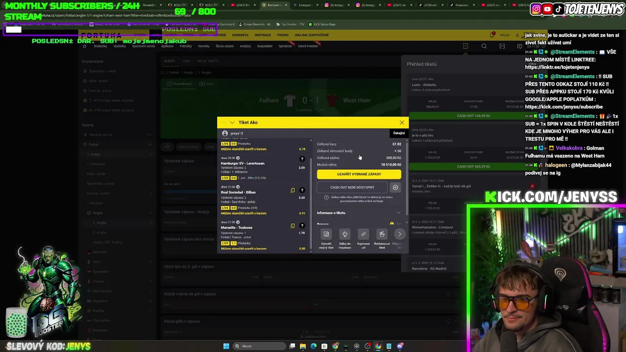Switch to the Kurzy tab
The height and width of the screenshot is (352, 626).
(170, 61)
